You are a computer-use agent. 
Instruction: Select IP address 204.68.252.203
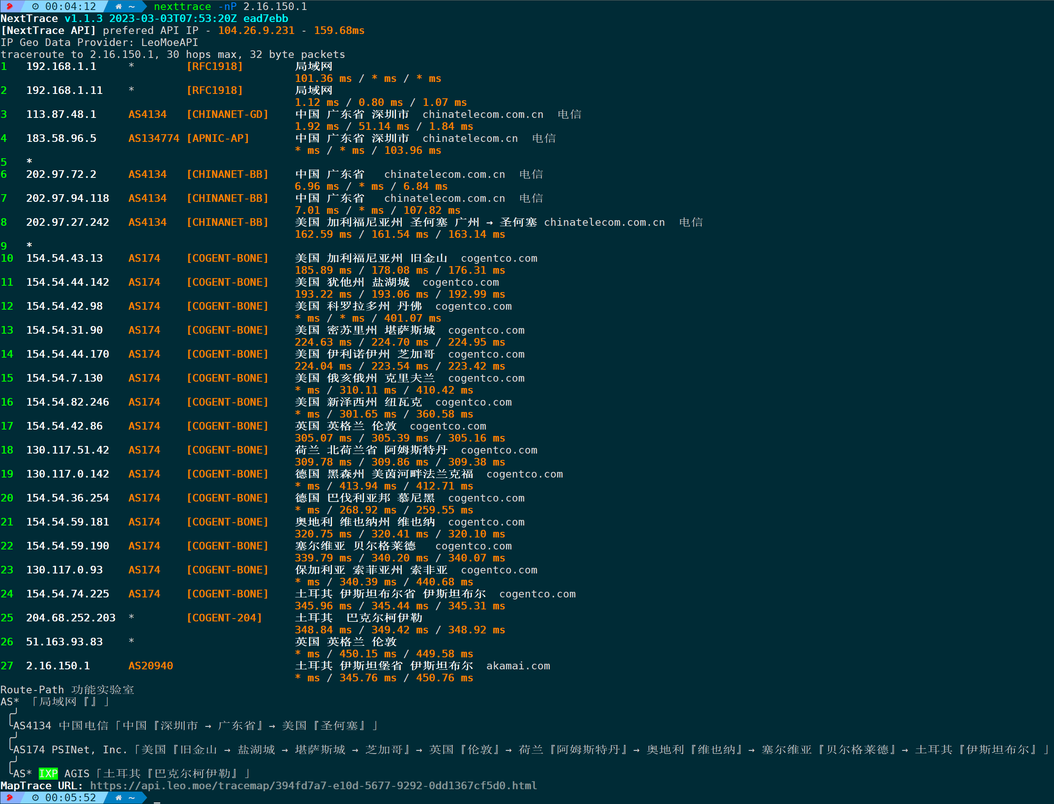pos(71,617)
